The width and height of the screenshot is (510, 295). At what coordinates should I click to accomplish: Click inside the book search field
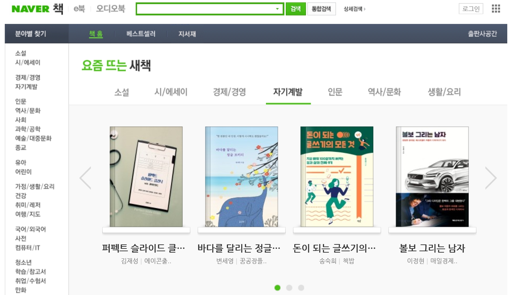pos(205,9)
